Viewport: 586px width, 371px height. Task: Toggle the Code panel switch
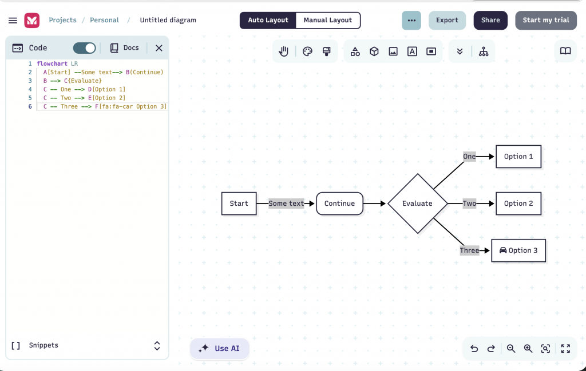pos(84,48)
